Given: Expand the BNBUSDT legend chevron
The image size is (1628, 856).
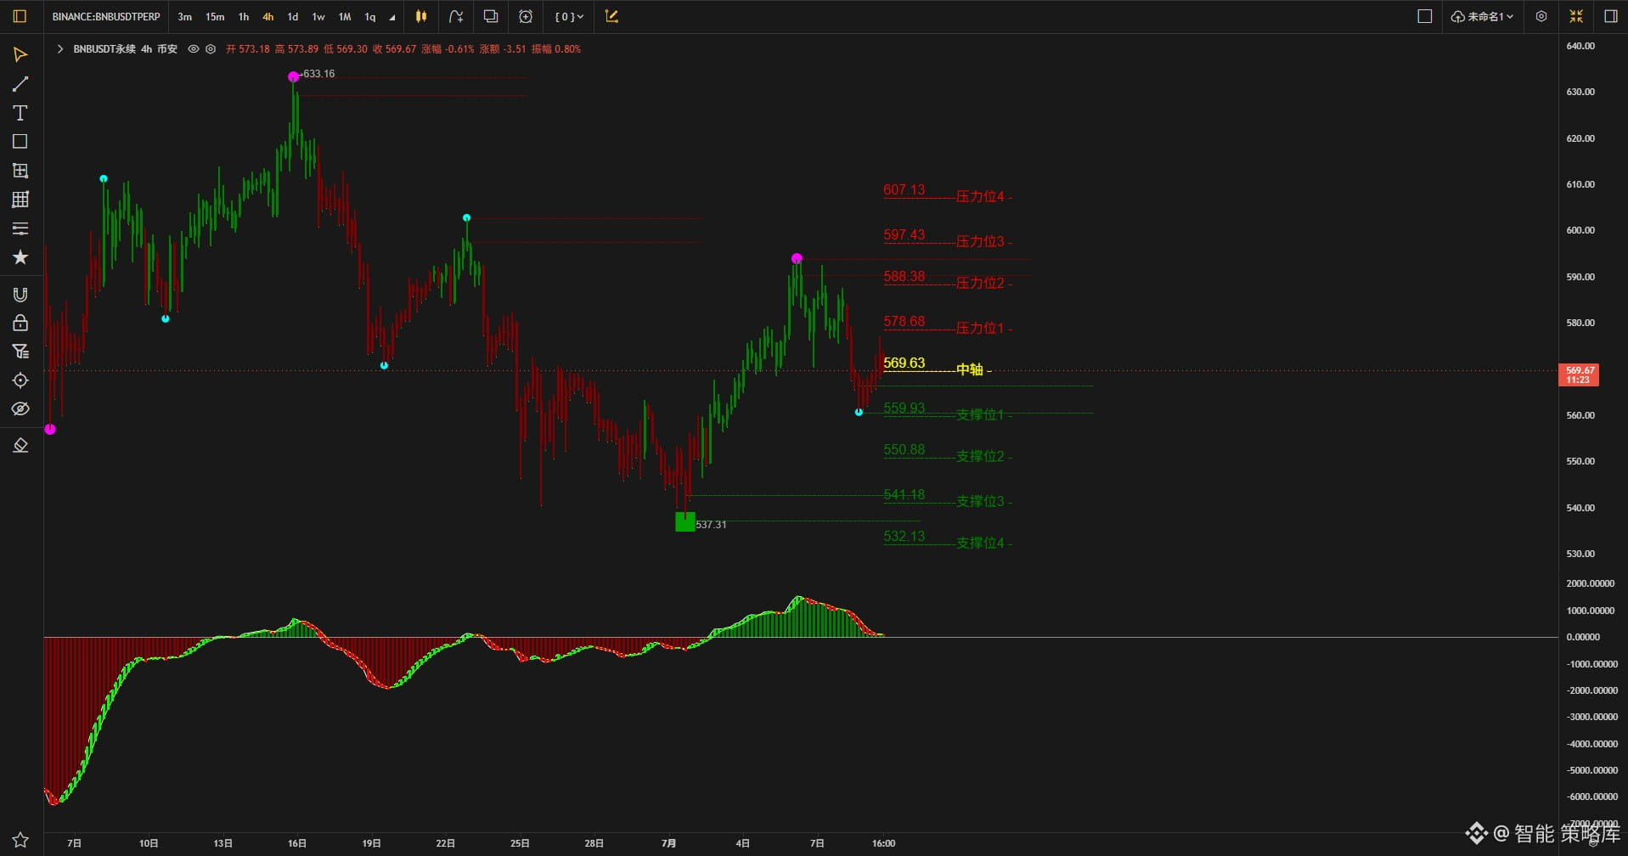Looking at the screenshot, I should 60,49.
